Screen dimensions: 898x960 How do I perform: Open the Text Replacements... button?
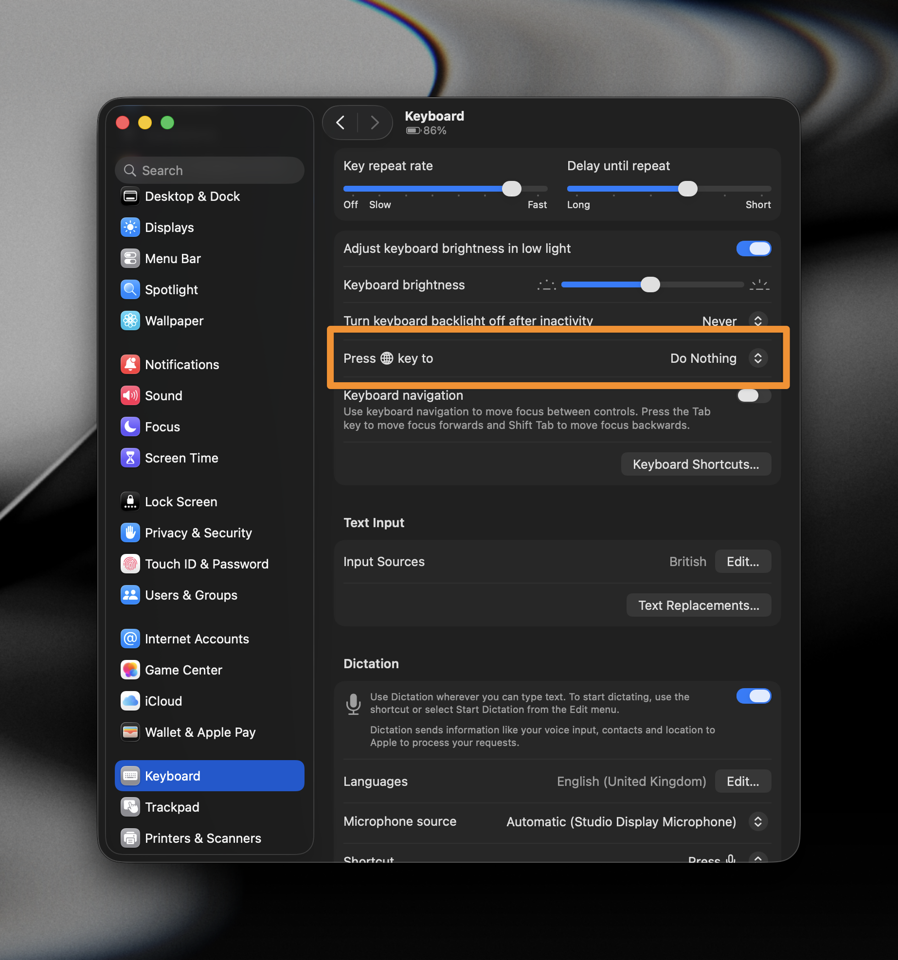699,605
